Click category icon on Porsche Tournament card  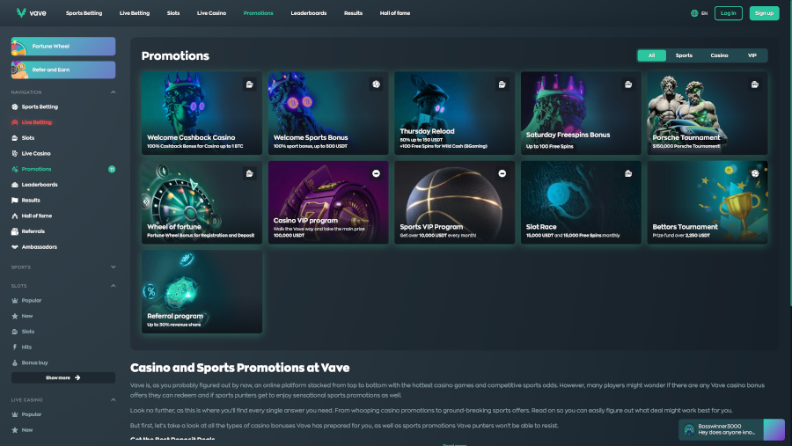coord(755,84)
